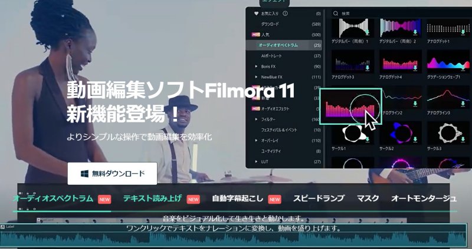Select the デジタルバー(両側)2 effect thumbnail
The width and height of the screenshot is (472, 249).
pyautogui.click(x=401, y=28)
